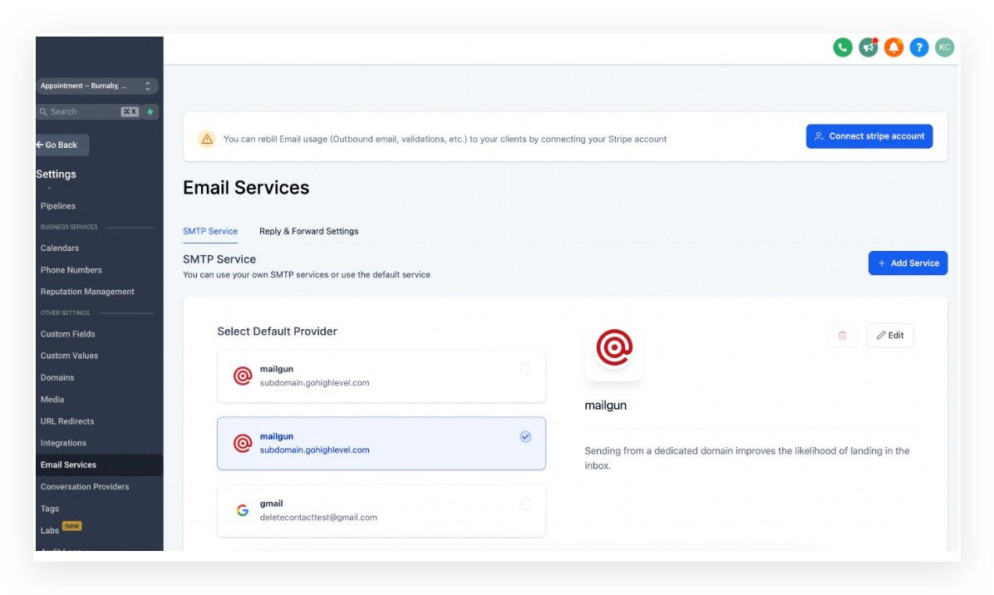This screenshot has height=595, width=994.
Task: Select gmail as default provider radio
Action: [x=525, y=504]
